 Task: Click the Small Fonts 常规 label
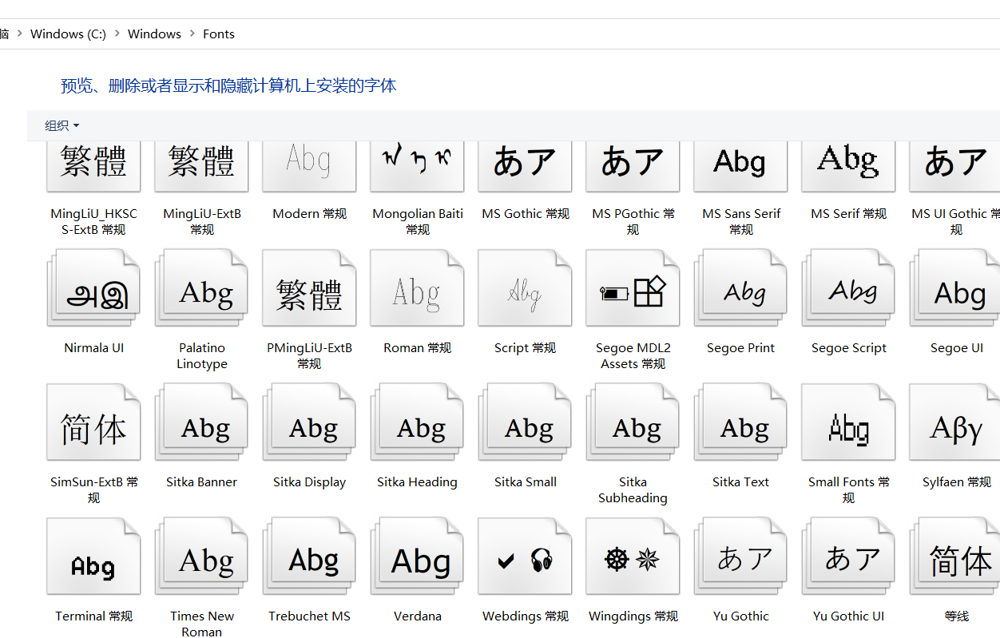848,489
